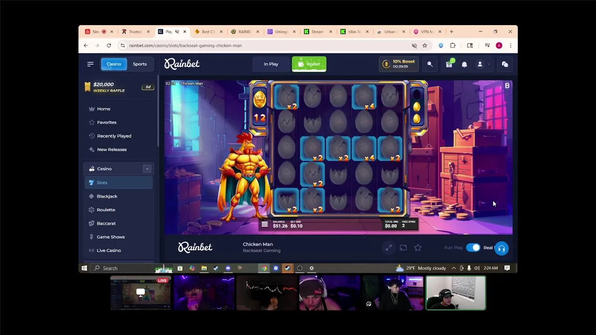This screenshot has height=335, width=596.
Task: Open the $20,000 Weekly Raffle banner
Action: [118, 87]
